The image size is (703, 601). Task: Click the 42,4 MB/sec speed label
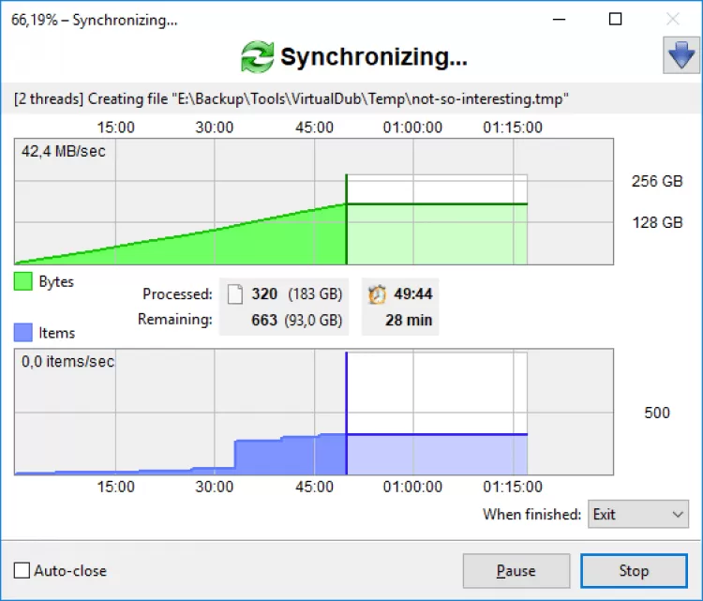pos(64,151)
